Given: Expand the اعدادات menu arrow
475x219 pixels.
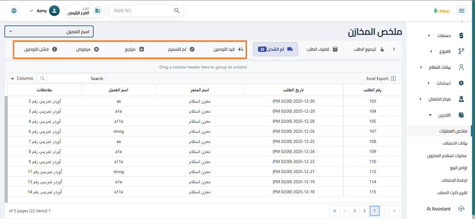Looking at the screenshot, I should tap(428, 83).
